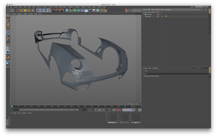Screen dimensions: 217x137
Task: Open Edit Render Settings icon
Action: tap(62, 11)
